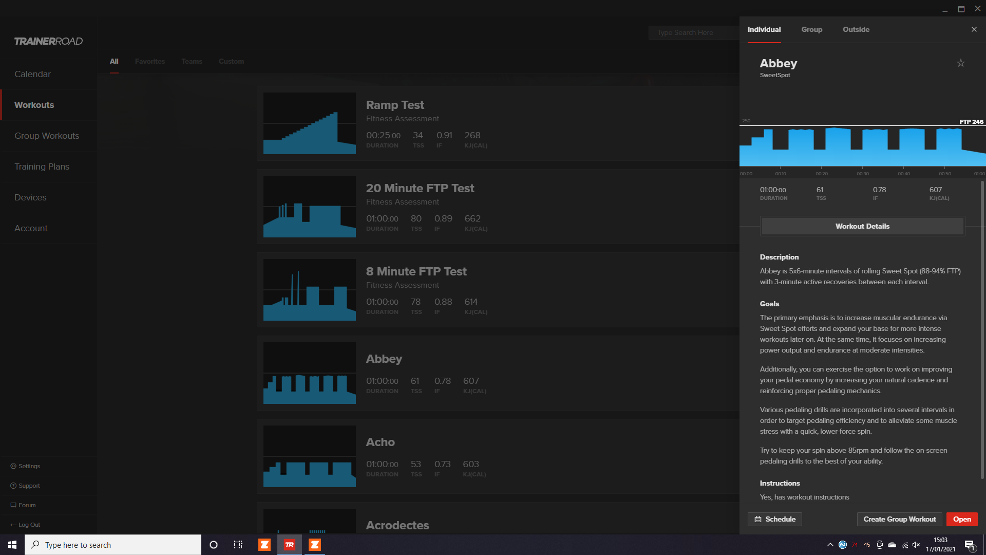Open 20 Minute FTP Test thumbnail
986x555 pixels.
(310, 207)
